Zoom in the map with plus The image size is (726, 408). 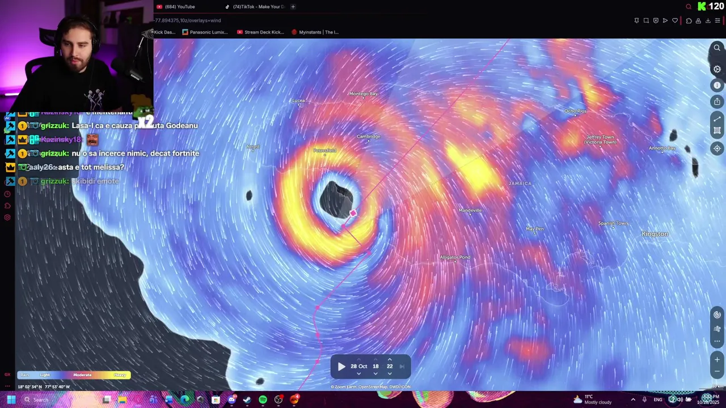click(x=717, y=359)
